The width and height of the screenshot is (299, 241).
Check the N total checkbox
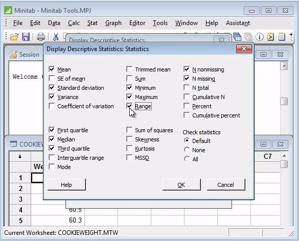187,87
